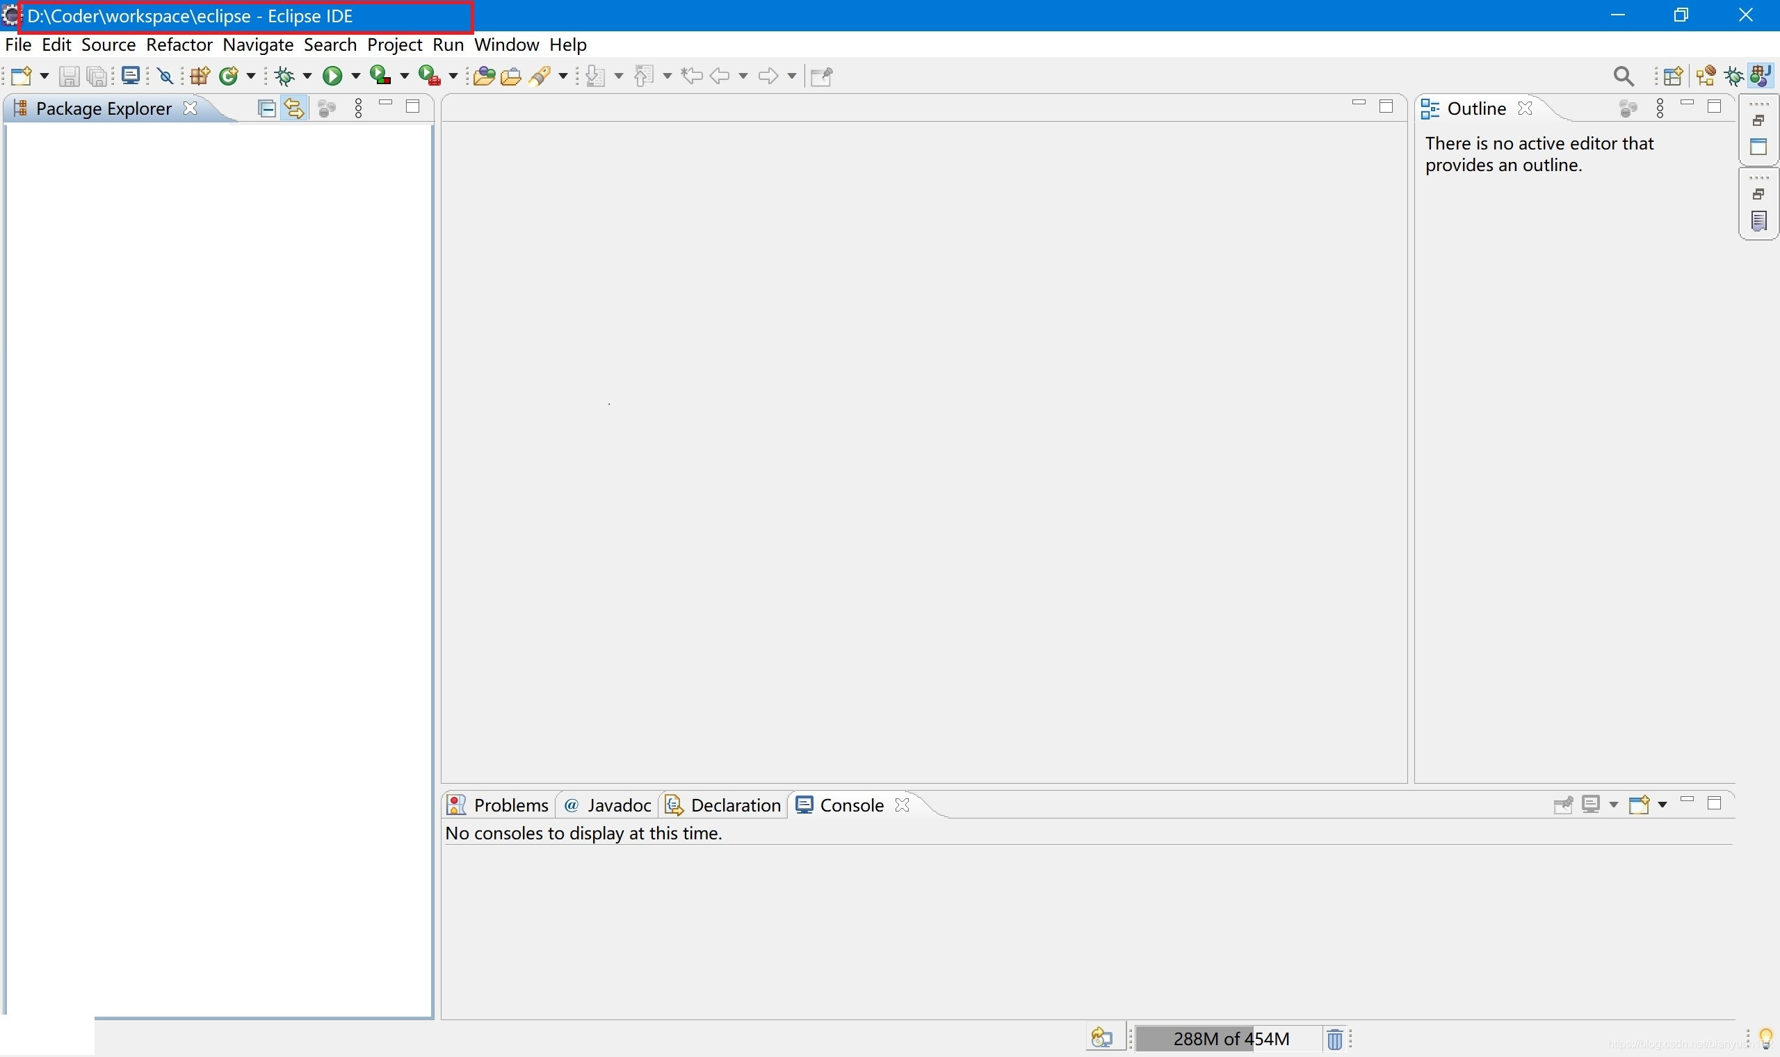Toggle the Console panel active state
This screenshot has height=1057, width=1780.
point(850,804)
